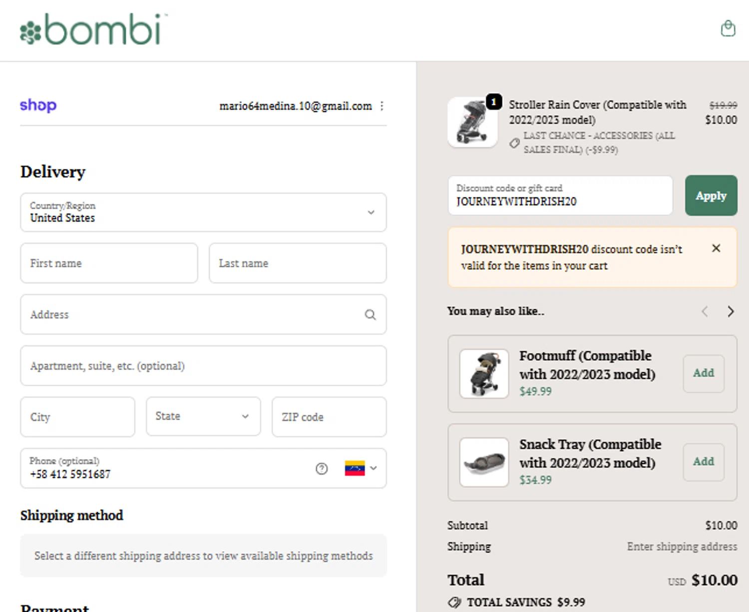Apply the discount code
This screenshot has height=612, width=749.
[x=711, y=195]
